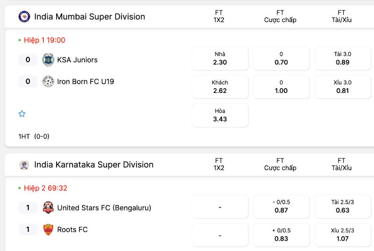
Task: Click the Iron Born FC U19 team crest
Action: [48, 82]
